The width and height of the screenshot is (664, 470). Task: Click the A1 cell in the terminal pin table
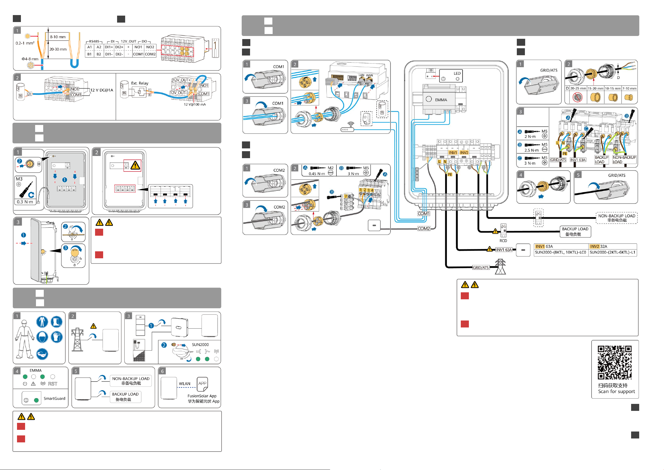click(90, 47)
